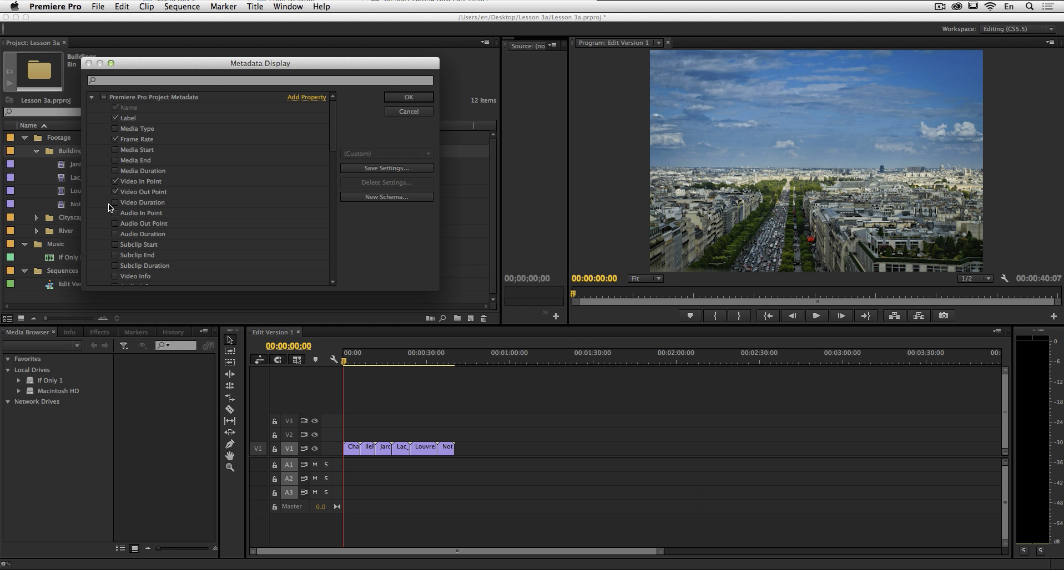Toggle Snap in the timeline

pos(278,359)
